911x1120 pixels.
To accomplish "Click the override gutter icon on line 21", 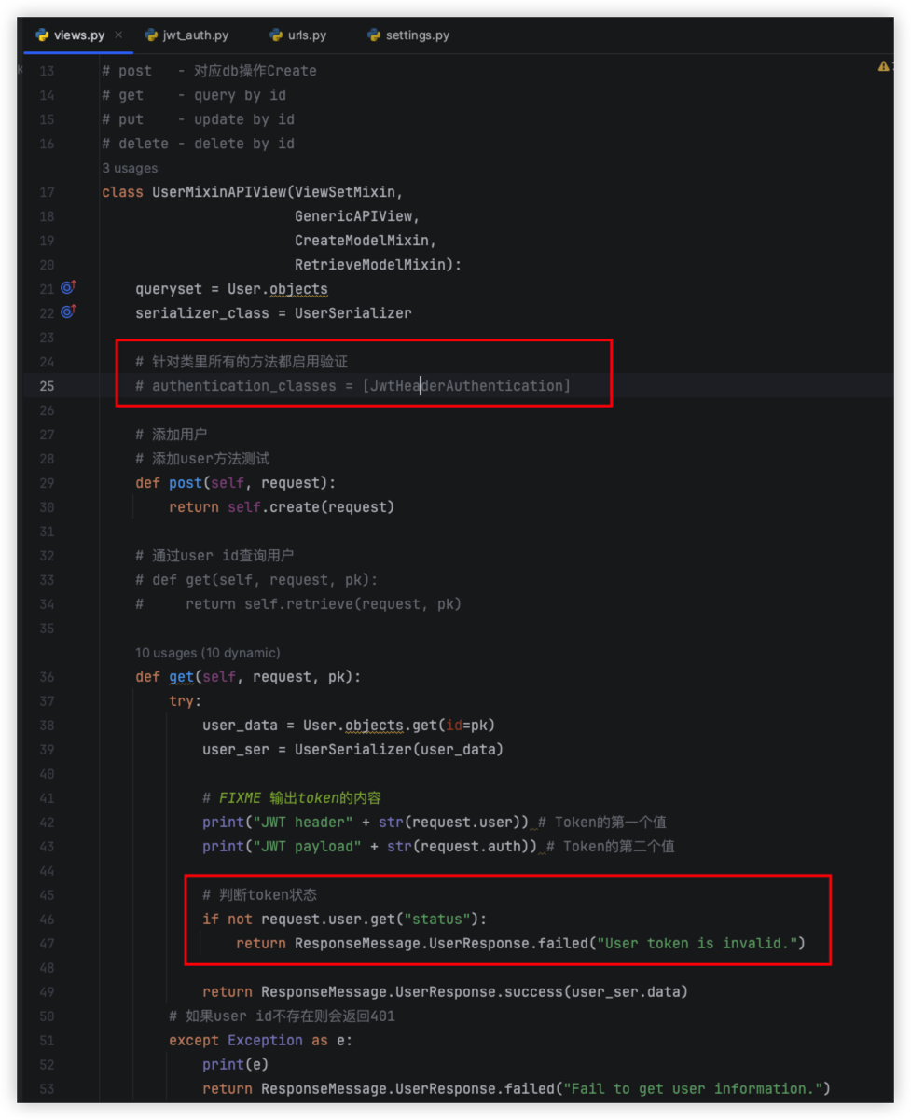I will coord(68,288).
